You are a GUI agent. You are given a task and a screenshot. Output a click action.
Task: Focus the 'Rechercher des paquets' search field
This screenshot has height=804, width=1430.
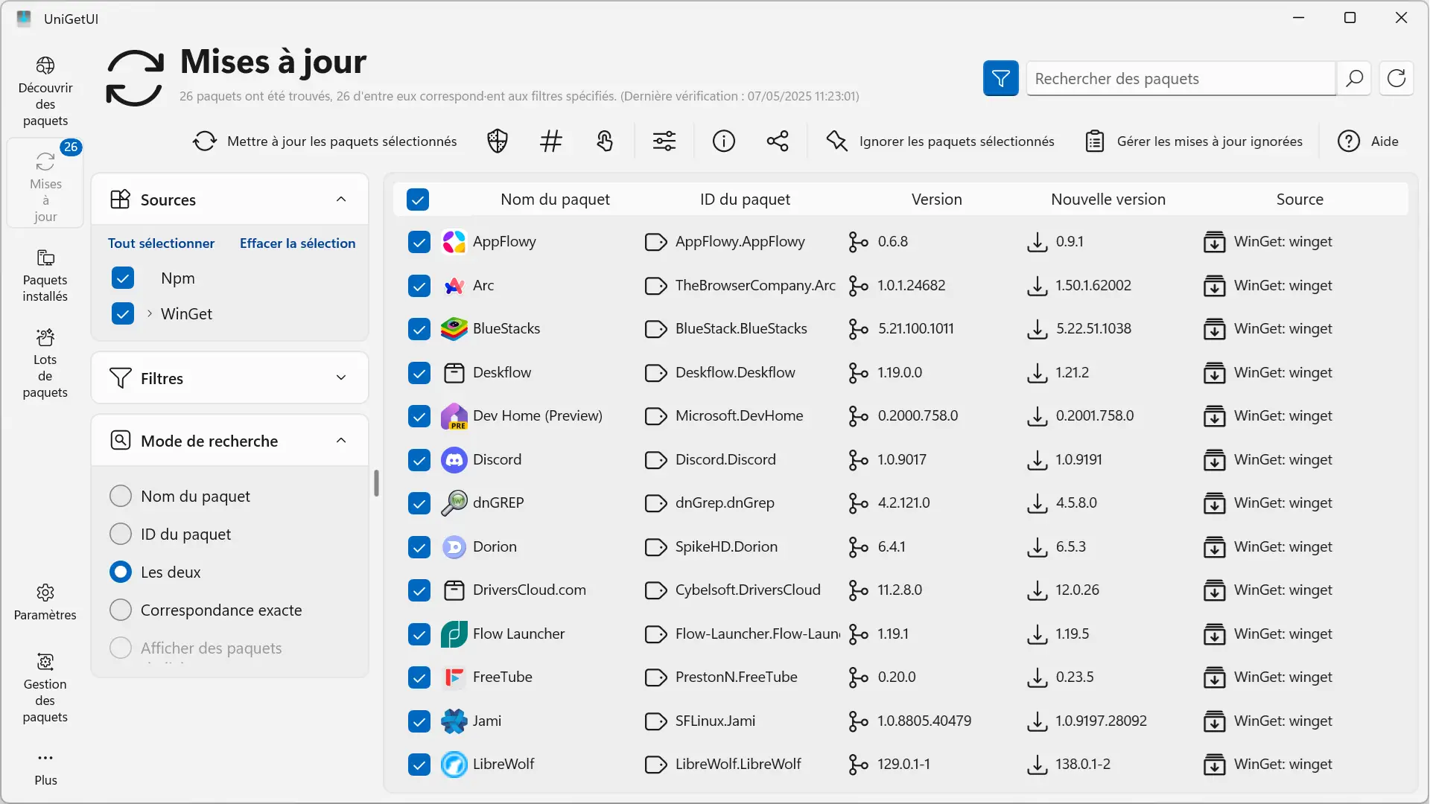click(x=1180, y=78)
